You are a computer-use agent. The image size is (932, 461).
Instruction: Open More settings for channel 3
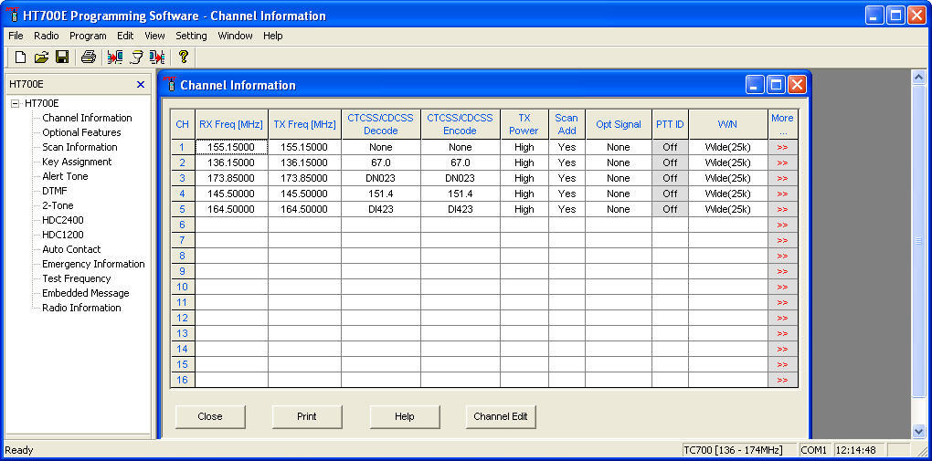point(782,178)
